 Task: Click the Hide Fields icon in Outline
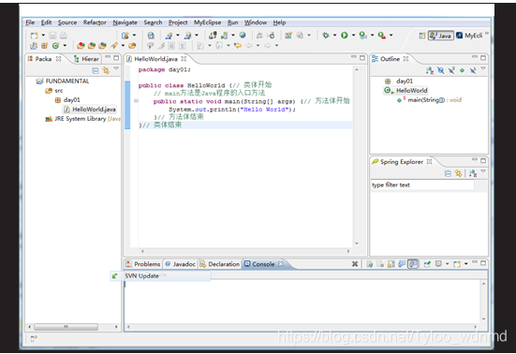pos(441,70)
